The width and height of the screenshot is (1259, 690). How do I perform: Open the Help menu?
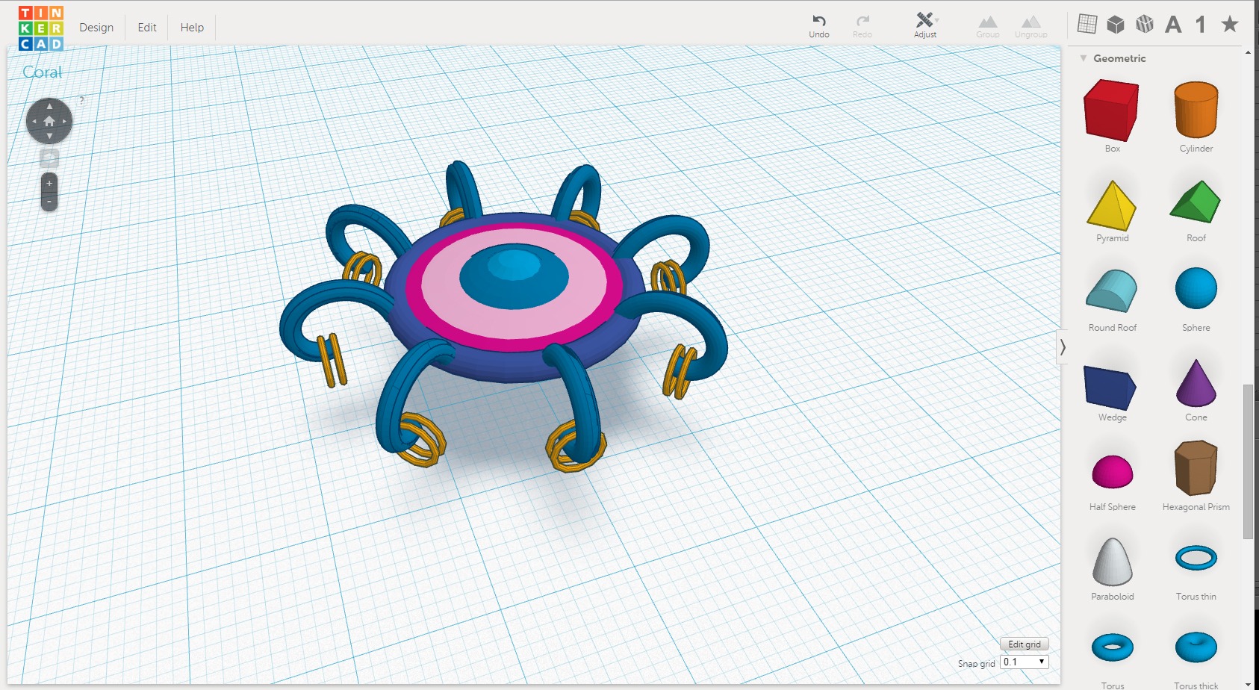tap(192, 28)
